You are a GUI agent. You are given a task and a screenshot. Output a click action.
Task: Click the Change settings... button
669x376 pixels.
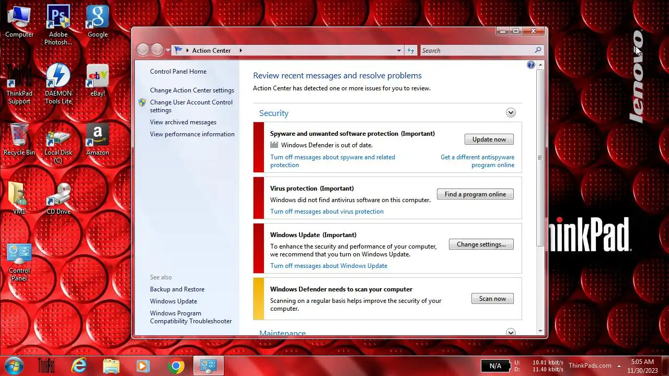point(481,244)
